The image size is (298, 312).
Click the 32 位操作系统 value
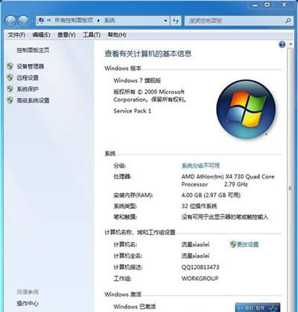(199, 206)
